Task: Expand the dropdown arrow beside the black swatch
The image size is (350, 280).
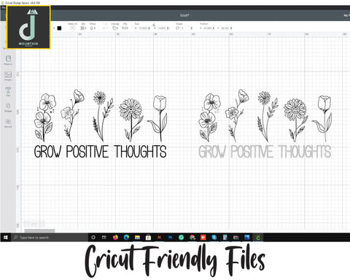Action: (x=54, y=28)
